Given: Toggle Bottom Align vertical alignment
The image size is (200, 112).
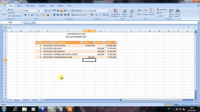Looking at the screenshot, I should (61, 11).
